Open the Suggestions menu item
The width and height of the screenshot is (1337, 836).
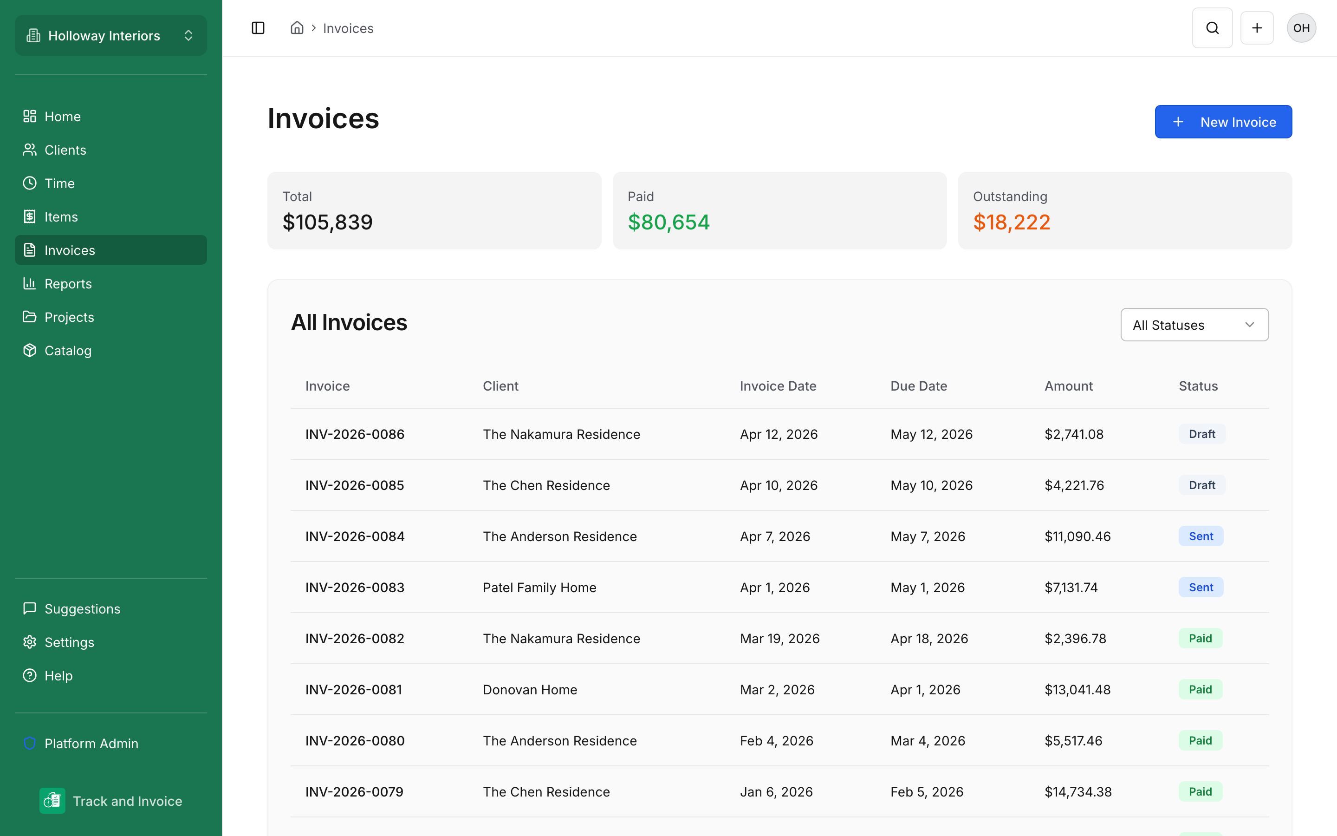(x=111, y=609)
